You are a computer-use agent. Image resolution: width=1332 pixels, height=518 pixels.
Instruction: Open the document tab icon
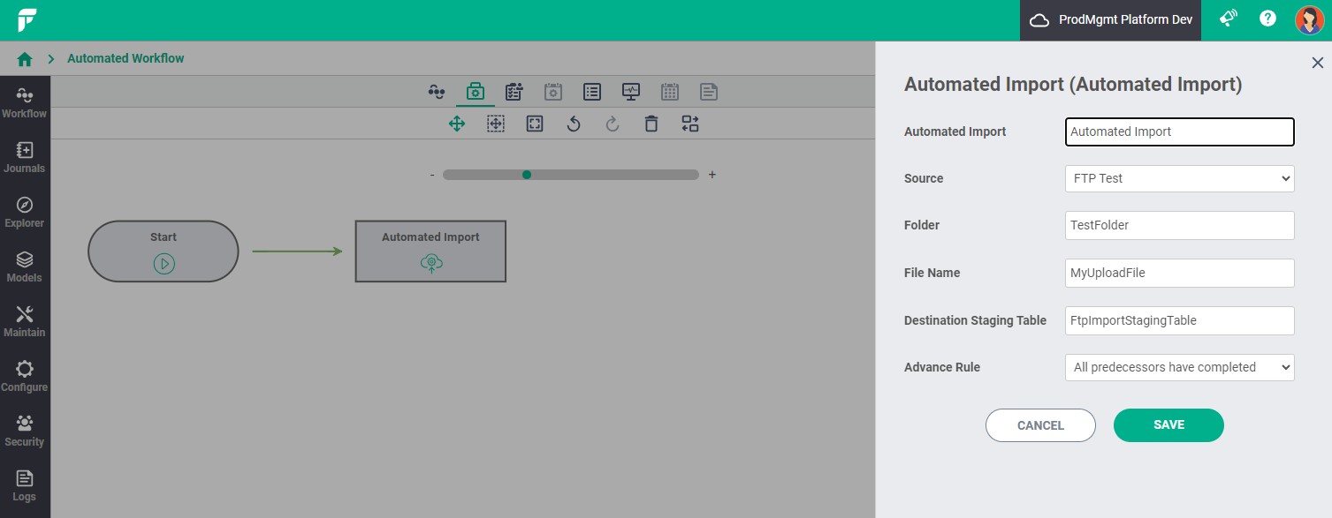(x=709, y=91)
